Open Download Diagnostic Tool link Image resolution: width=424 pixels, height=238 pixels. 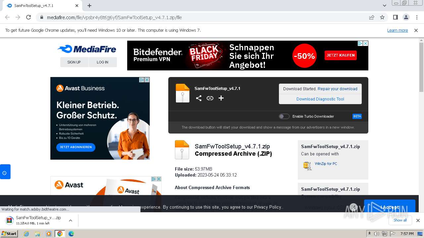coord(320,99)
